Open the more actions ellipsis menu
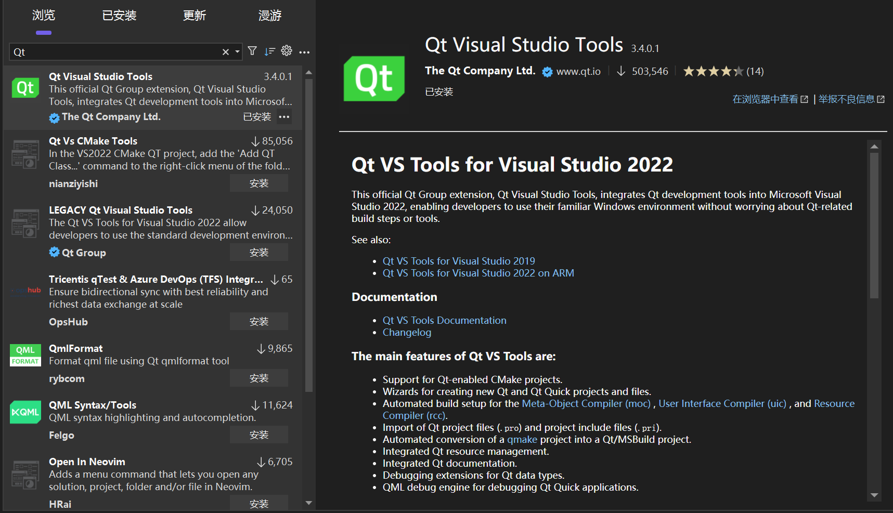The width and height of the screenshot is (893, 513). pos(305,52)
